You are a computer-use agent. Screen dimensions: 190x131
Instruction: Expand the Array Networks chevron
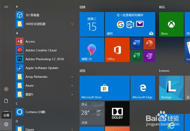[x=72, y=77]
